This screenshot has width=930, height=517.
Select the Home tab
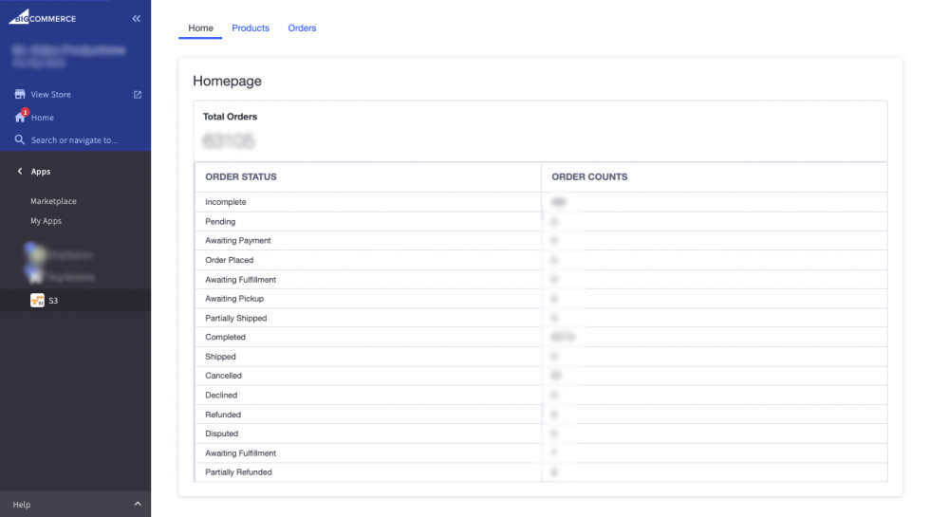pos(200,28)
